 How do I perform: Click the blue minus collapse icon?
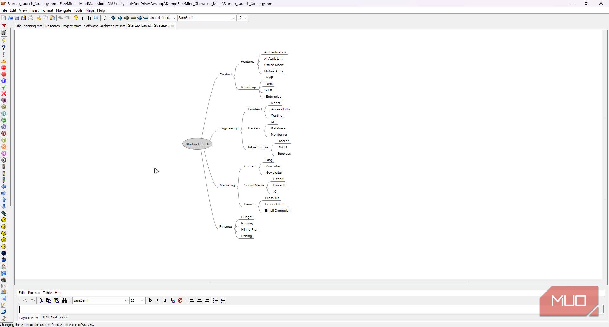[146, 18]
